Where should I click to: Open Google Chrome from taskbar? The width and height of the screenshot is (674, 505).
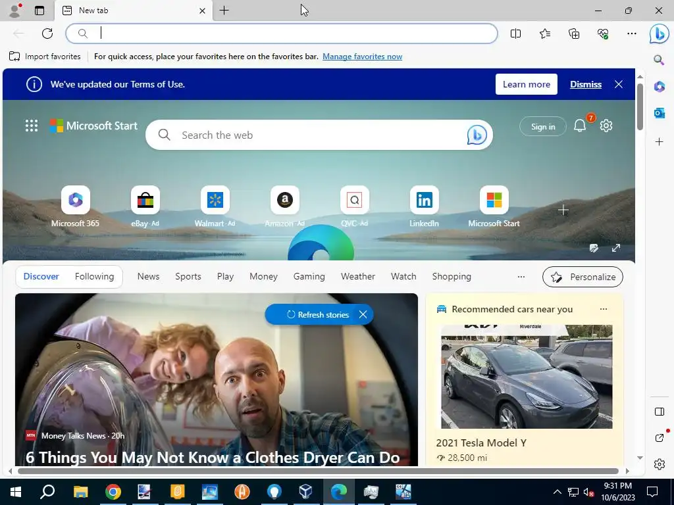[113, 492]
